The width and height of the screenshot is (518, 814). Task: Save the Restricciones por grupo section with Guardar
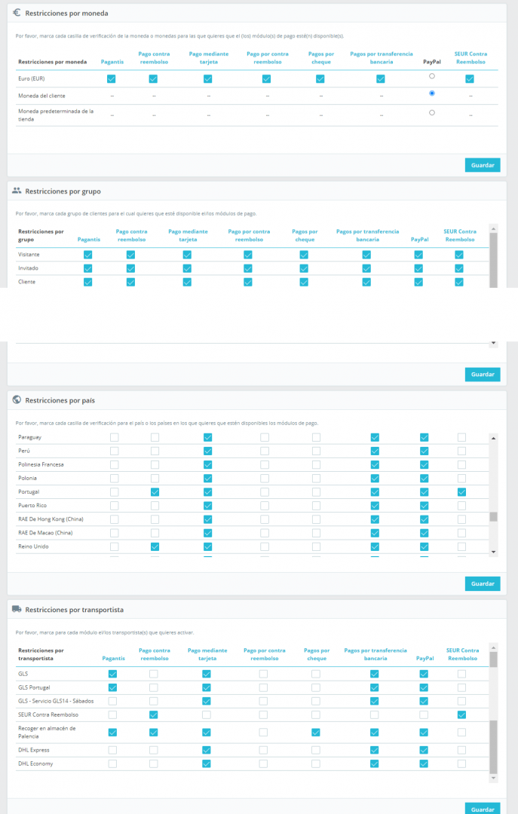click(482, 375)
